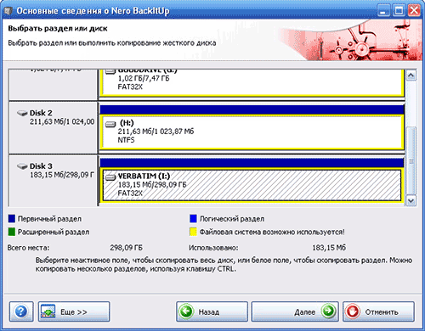This screenshot has height=331, width=425.
Task: Click the blue question mark help icon
Action: tap(21, 311)
